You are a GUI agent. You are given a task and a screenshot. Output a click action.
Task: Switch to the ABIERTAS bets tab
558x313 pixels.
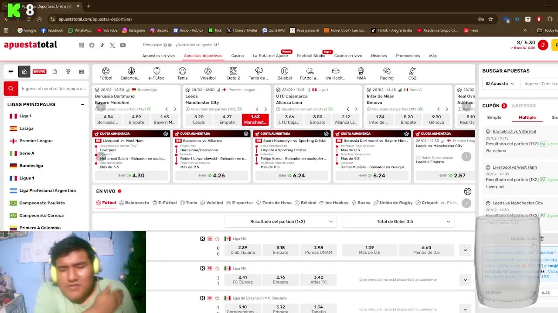coord(524,106)
